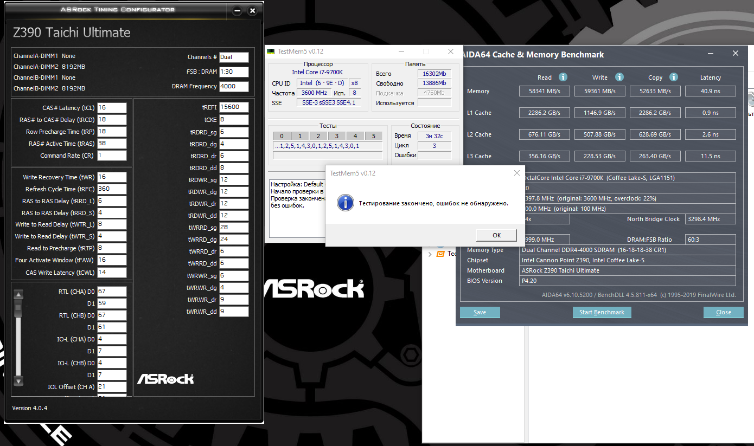Click the Channels # field showing Dual
The width and height of the screenshot is (754, 446).
coord(234,57)
